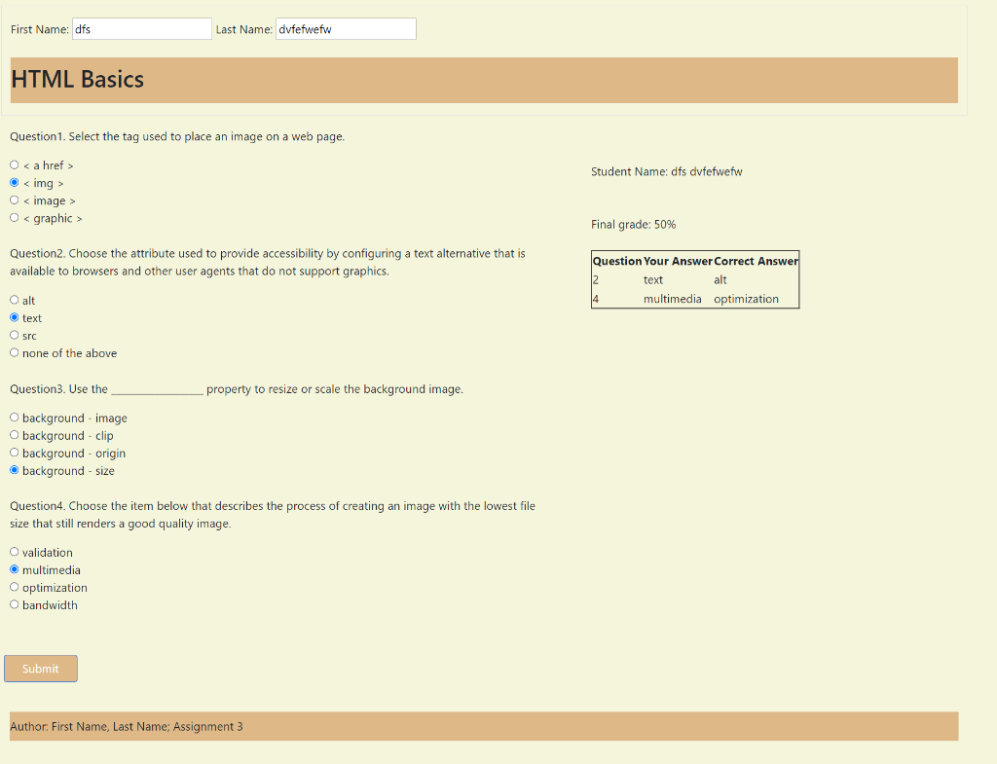Choose the "< image >" option
The height and width of the screenshot is (764, 997).
point(14,200)
